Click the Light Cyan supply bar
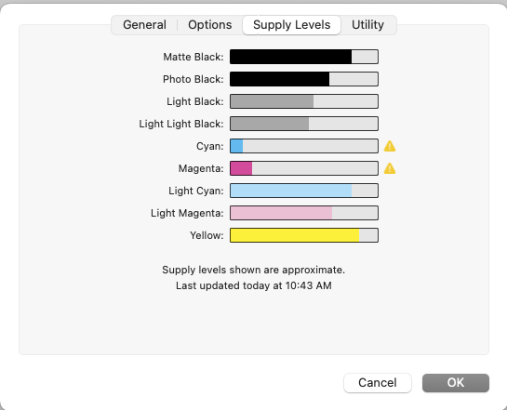507x410 pixels. click(x=304, y=191)
